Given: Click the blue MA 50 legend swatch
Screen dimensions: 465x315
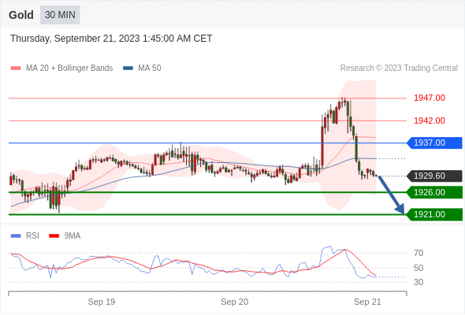Looking at the screenshot, I should coord(128,69).
